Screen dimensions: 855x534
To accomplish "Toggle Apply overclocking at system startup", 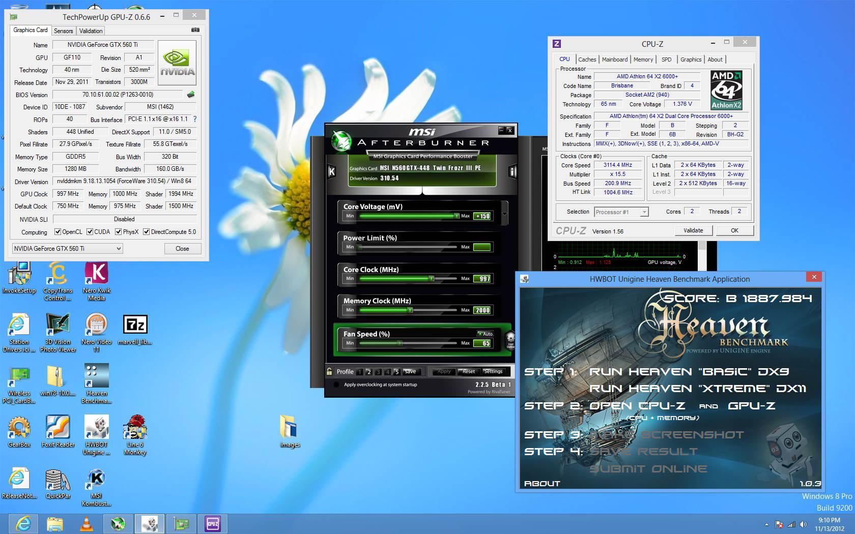I will point(336,384).
